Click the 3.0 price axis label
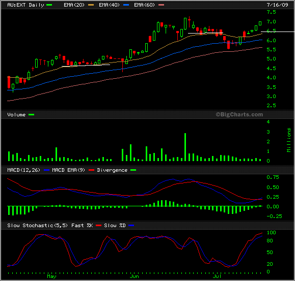 pos(271,97)
